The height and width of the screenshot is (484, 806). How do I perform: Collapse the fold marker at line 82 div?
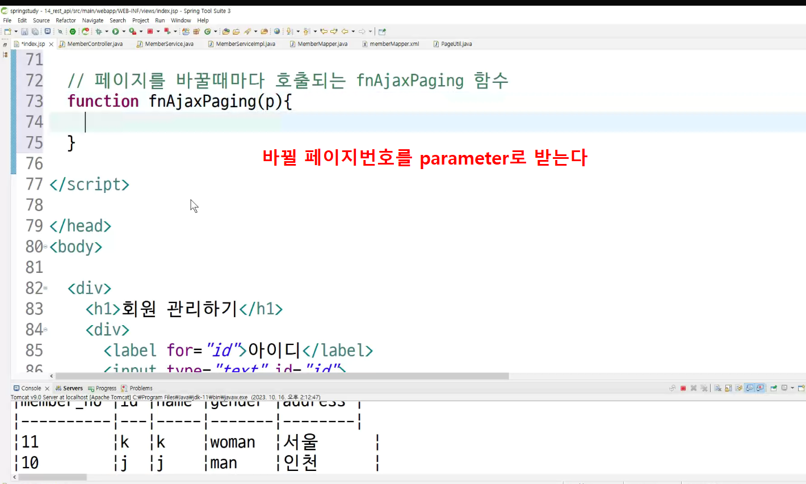45,288
